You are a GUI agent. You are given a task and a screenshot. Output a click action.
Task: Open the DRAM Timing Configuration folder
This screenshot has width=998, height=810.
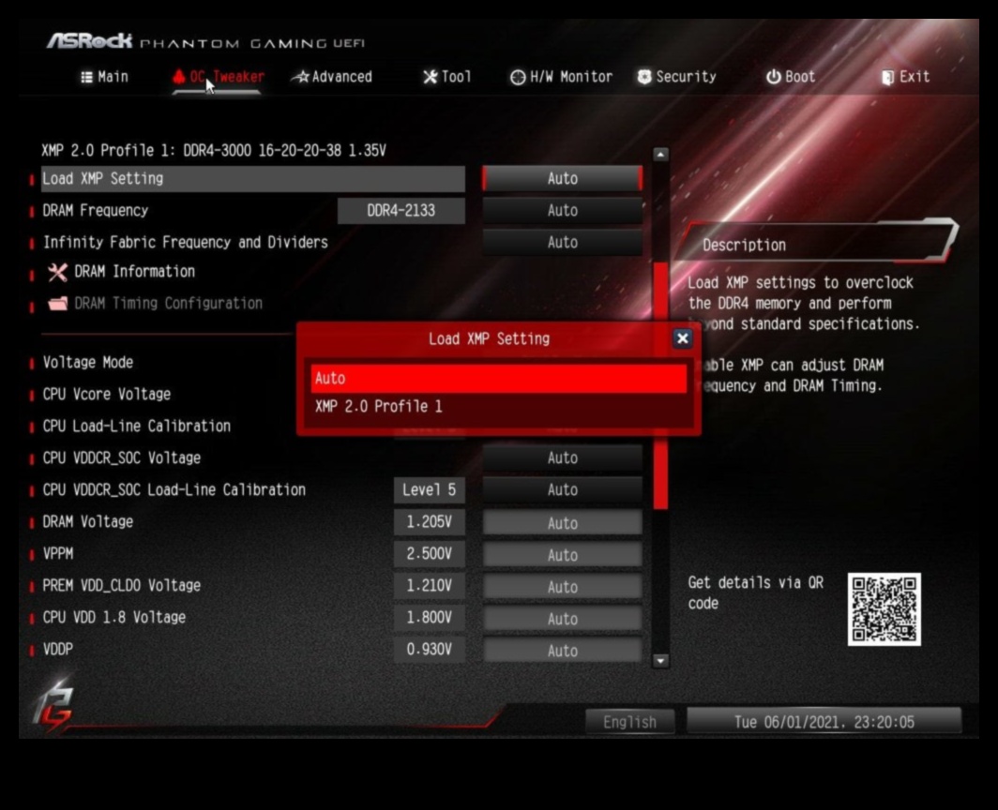(x=58, y=302)
